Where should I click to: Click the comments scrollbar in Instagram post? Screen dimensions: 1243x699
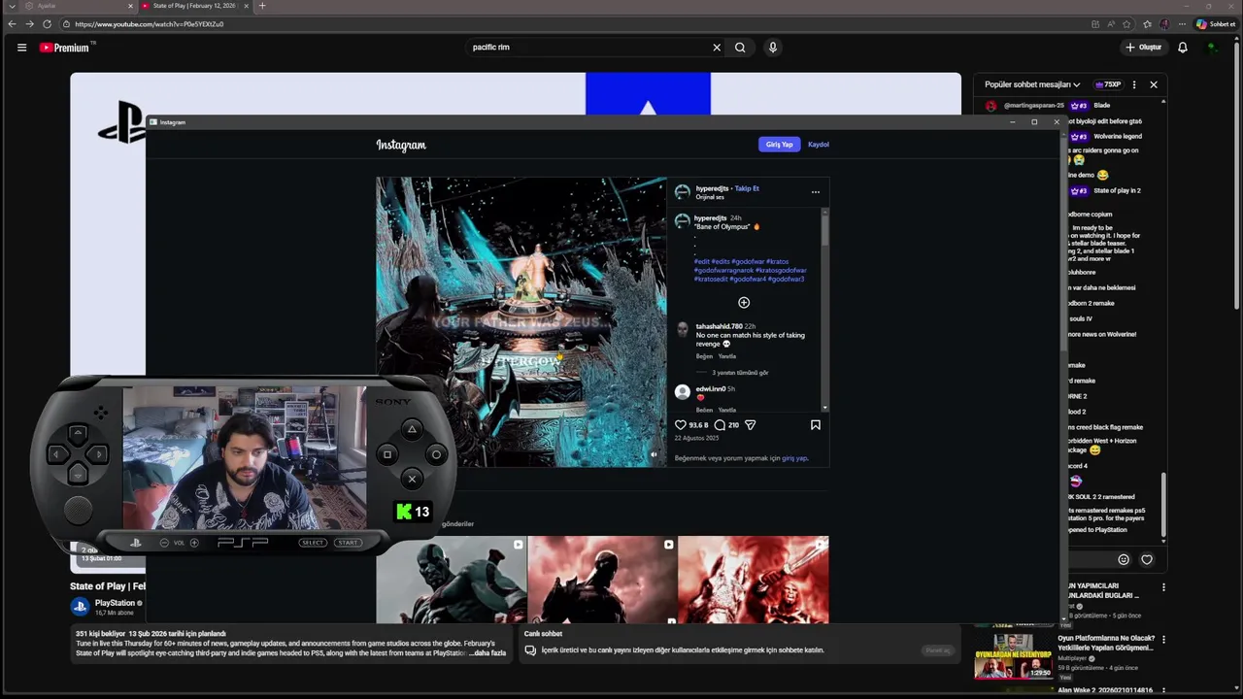pyautogui.click(x=825, y=229)
